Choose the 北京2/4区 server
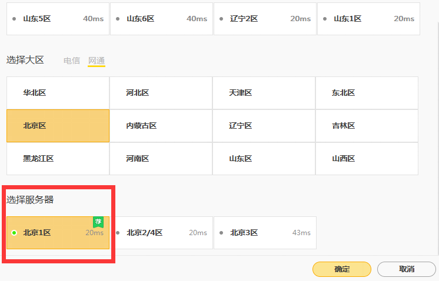The height and width of the screenshot is (281, 439). (161, 233)
